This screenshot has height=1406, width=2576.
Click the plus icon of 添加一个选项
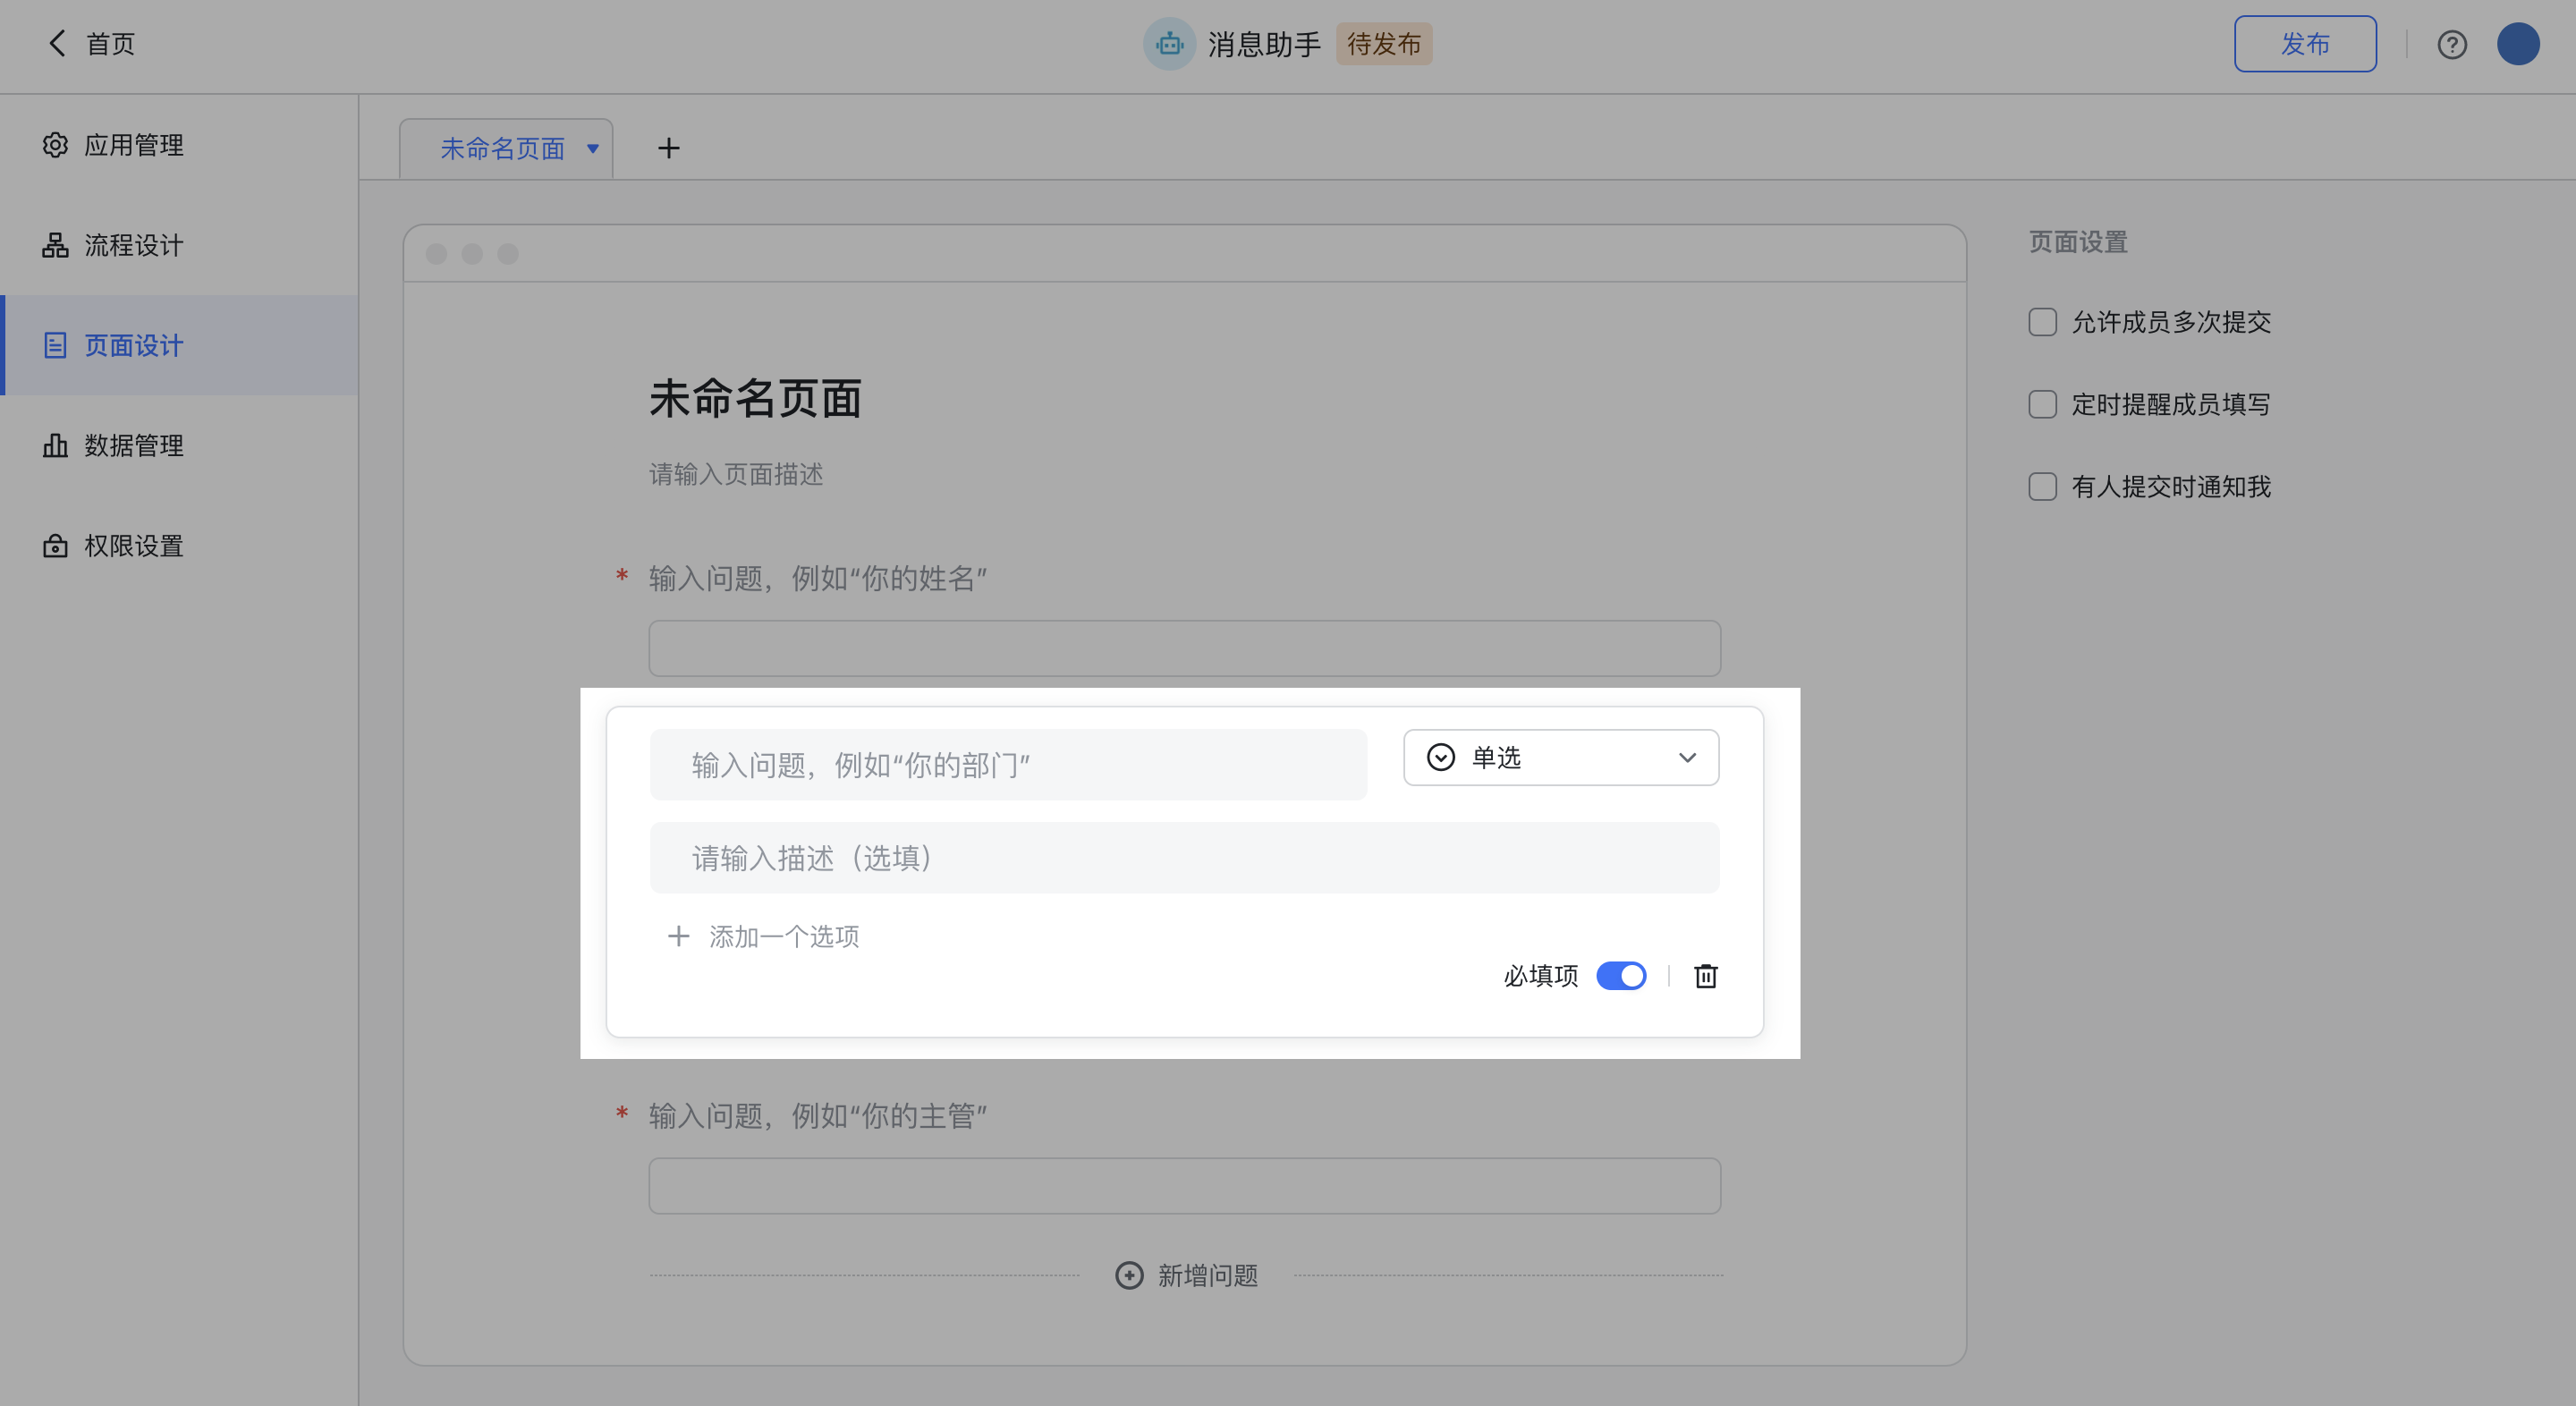click(x=678, y=936)
